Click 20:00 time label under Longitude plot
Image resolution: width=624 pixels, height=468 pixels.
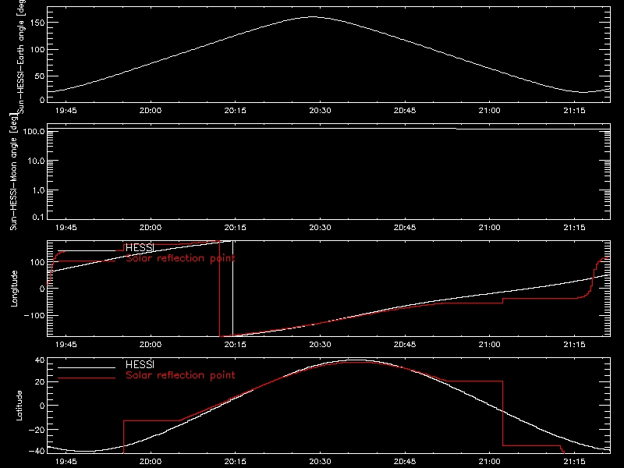click(x=151, y=345)
